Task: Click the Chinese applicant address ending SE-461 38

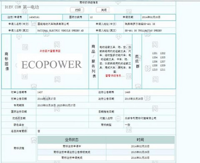Action: [140, 24]
